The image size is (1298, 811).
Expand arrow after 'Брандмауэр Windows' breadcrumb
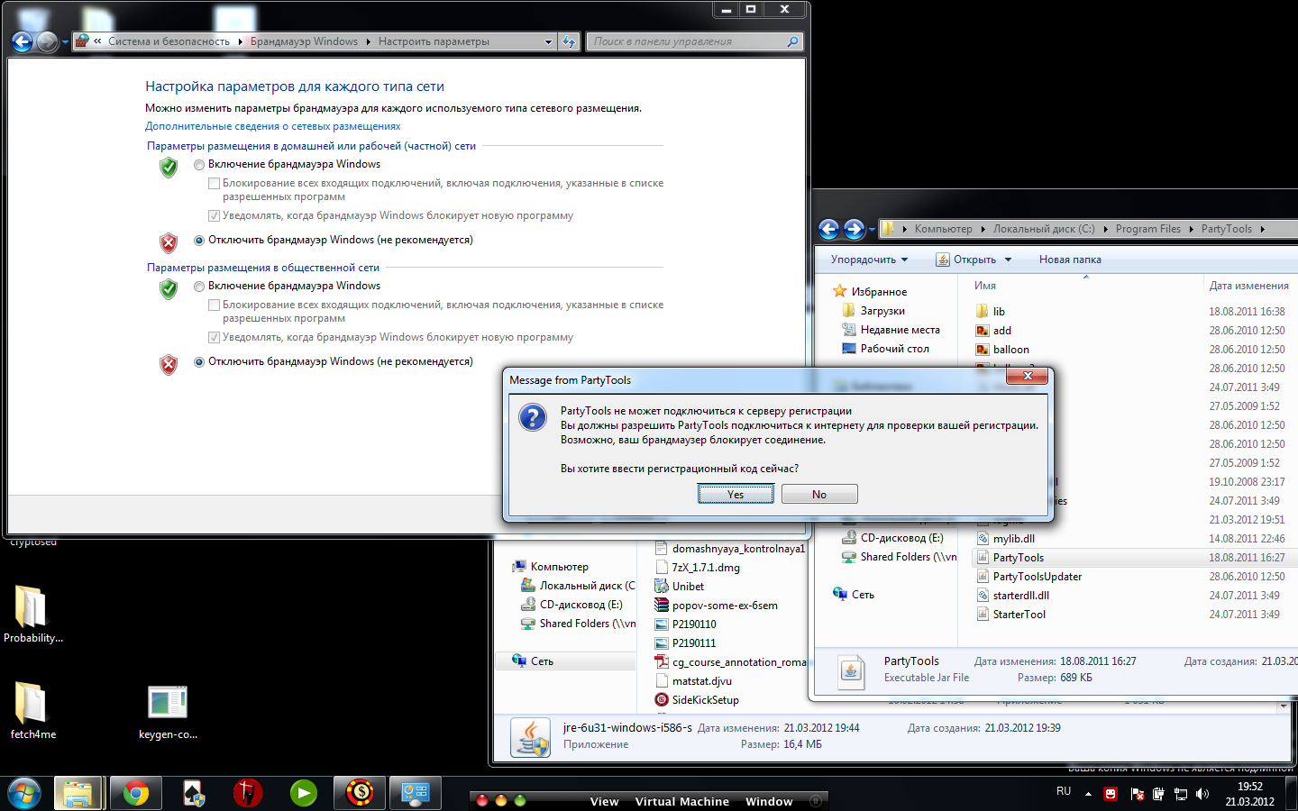(369, 41)
